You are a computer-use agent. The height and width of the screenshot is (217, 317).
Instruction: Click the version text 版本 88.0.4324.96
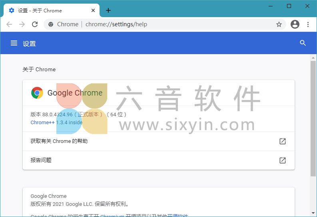point(52,115)
